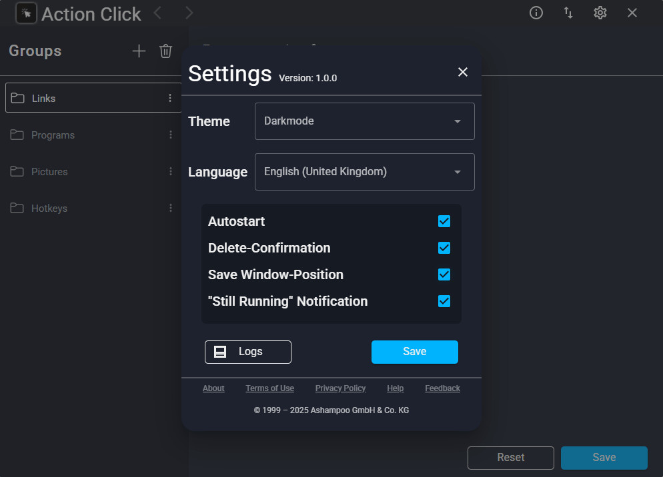This screenshot has height=477, width=663.
Task: Open the Logs button
Action: click(248, 352)
